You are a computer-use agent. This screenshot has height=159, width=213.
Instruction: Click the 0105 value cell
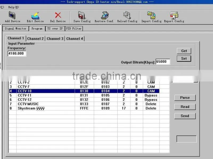tap(105, 95)
